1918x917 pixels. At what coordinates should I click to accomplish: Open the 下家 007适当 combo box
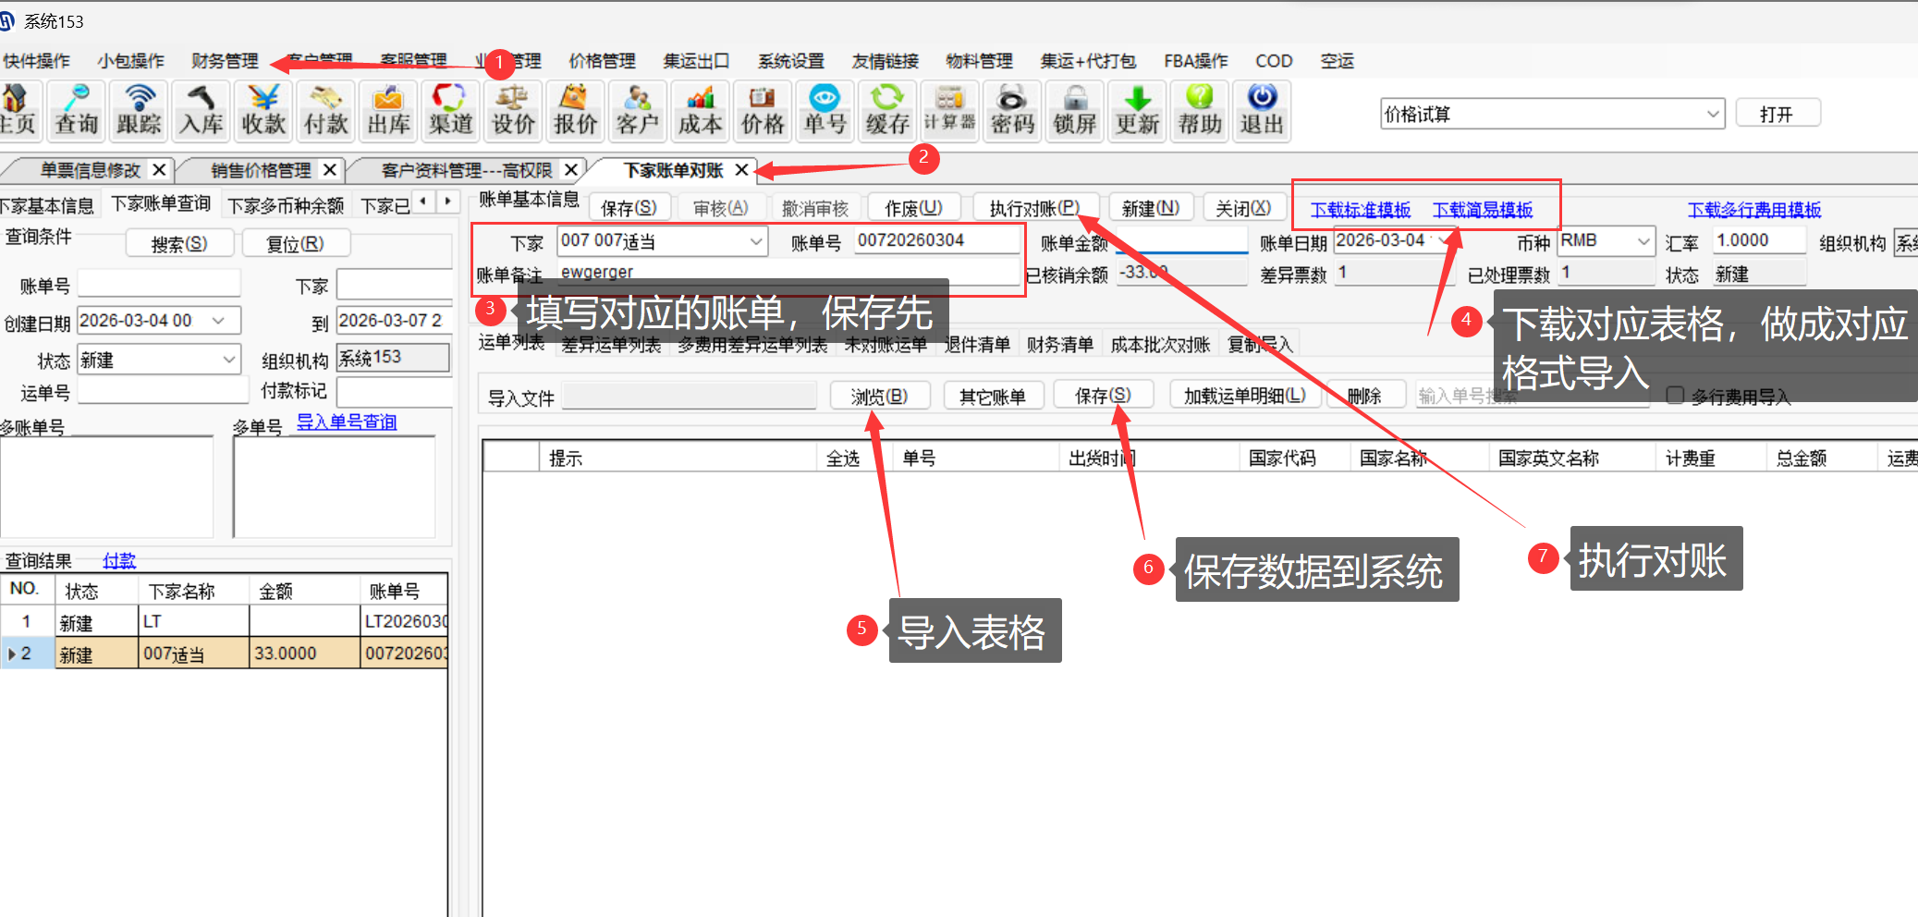(x=755, y=241)
